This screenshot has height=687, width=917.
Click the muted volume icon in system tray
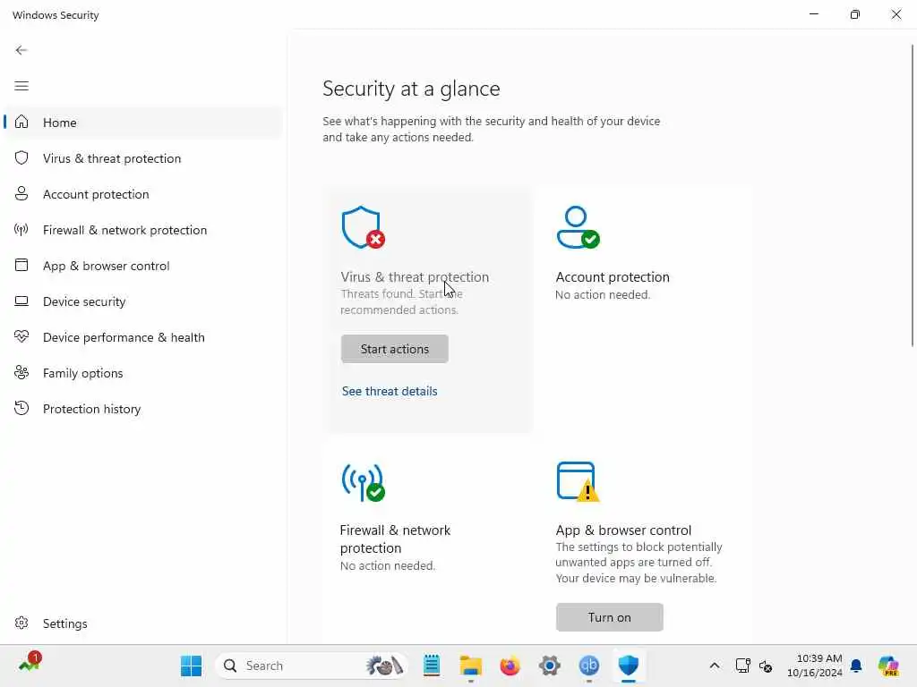point(766,666)
